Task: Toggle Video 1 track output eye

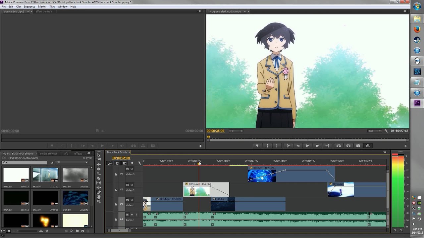Action: pyautogui.click(x=132, y=200)
